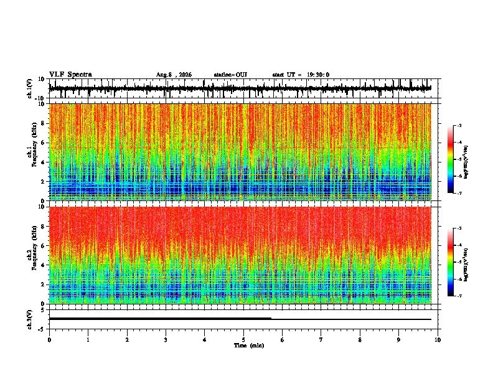Image resolution: width=493 pixels, height=381 pixels.
Task: Click the "10" label ending the time axis
Action: tap(438, 340)
